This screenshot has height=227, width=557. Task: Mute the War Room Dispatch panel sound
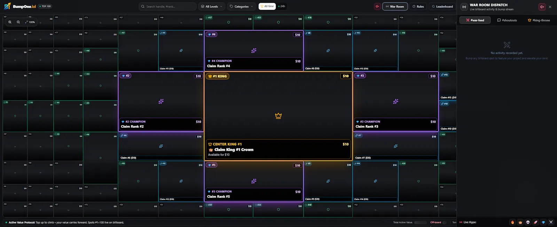pyautogui.click(x=542, y=7)
